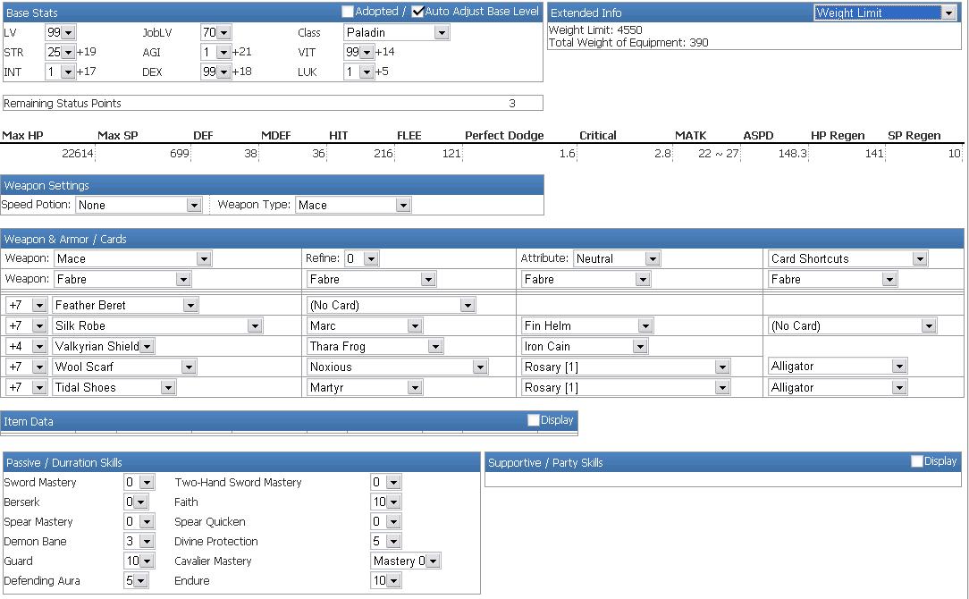This screenshot has height=599, width=969.
Task: Open the DEX stat dropdown
Action: pyautogui.click(x=215, y=72)
